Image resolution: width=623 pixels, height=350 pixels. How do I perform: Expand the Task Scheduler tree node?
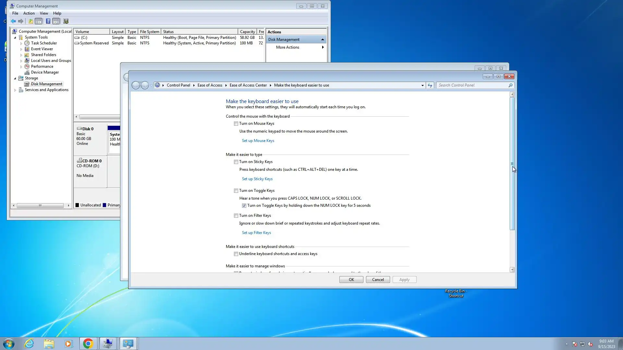(x=21, y=43)
